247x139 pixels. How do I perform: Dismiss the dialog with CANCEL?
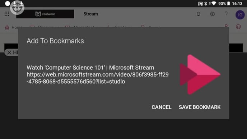click(x=162, y=107)
